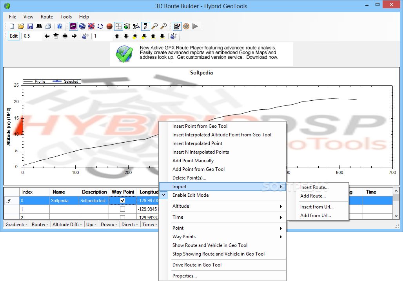
Task: Click the New document icon
Action: pos(12,26)
